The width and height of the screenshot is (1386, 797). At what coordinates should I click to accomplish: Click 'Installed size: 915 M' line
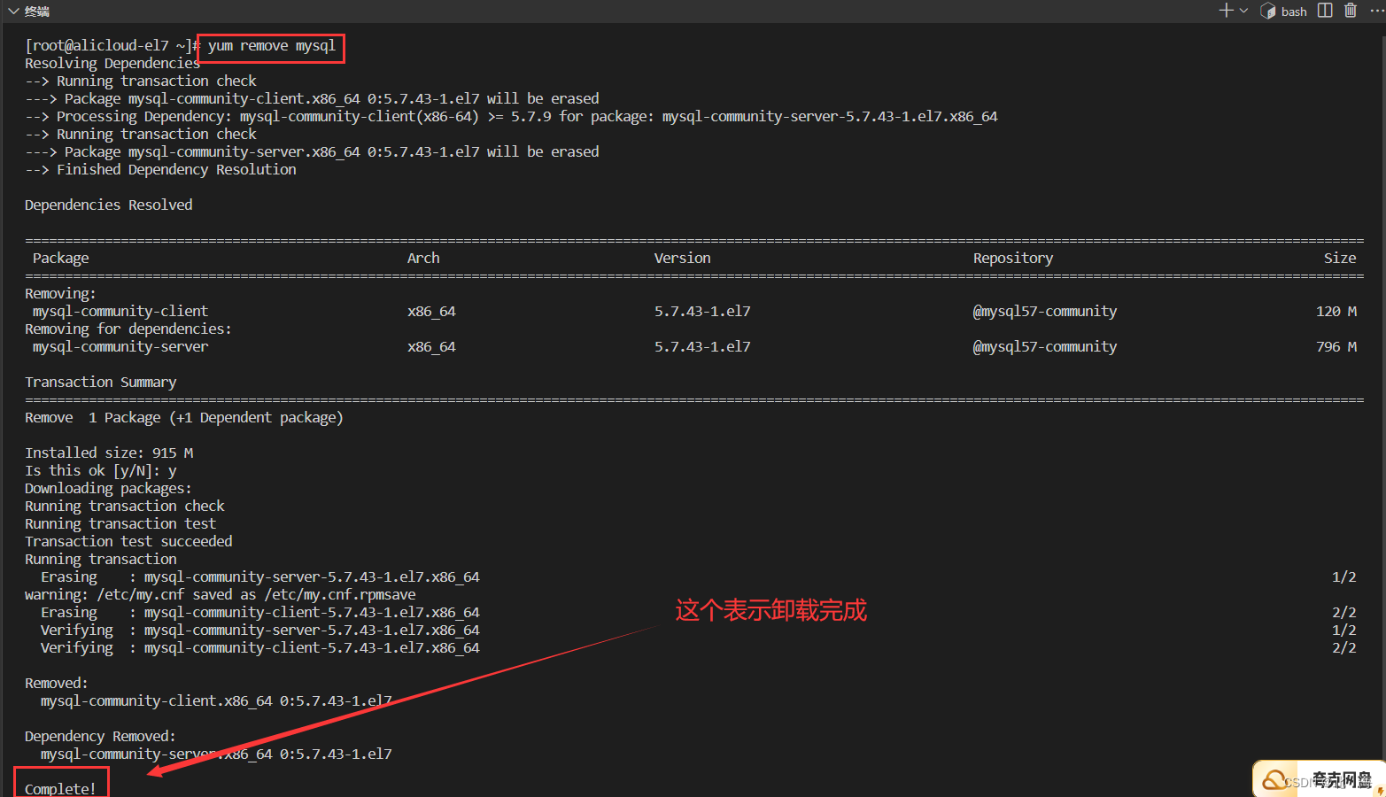click(109, 453)
